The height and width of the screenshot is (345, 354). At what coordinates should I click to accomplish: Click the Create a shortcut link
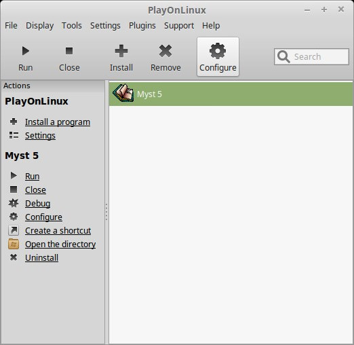click(x=58, y=231)
